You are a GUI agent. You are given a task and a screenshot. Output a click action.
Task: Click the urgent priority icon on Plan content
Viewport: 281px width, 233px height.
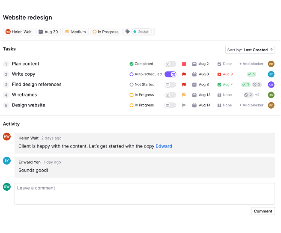pos(184,64)
